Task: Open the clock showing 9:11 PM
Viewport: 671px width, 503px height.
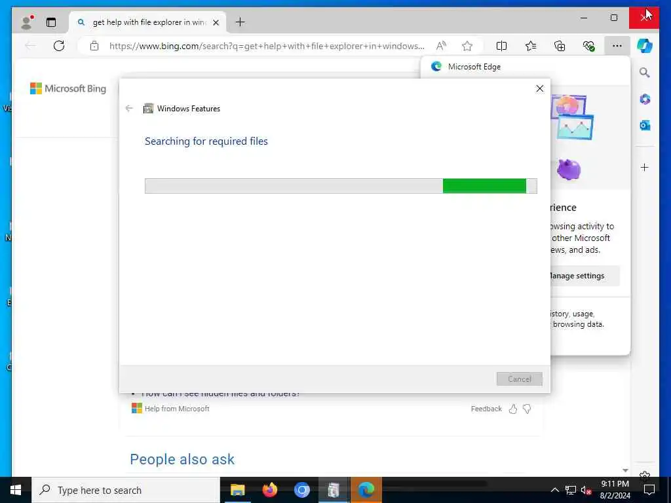Action: coord(615,490)
